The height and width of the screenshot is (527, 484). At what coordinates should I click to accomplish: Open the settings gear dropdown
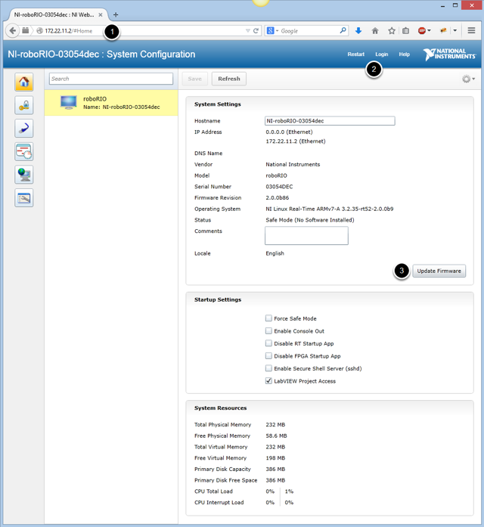click(x=468, y=79)
